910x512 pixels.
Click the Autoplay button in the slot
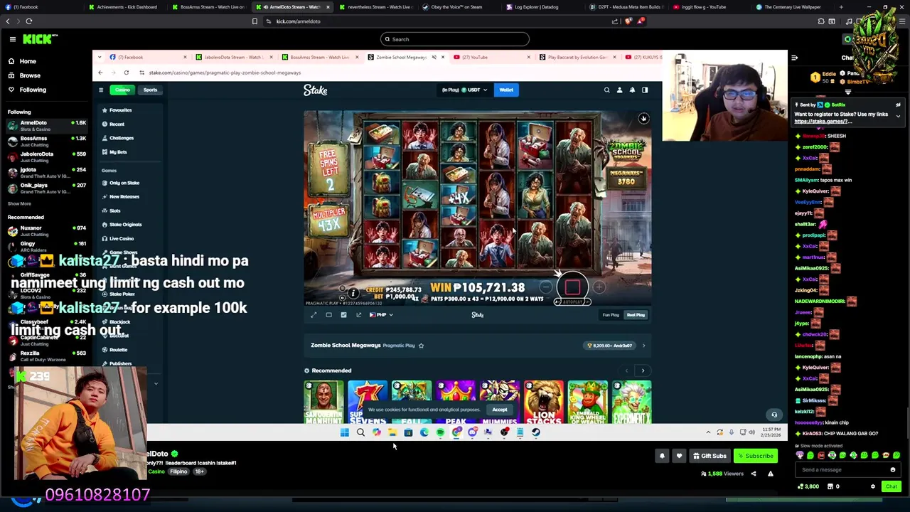click(x=573, y=302)
